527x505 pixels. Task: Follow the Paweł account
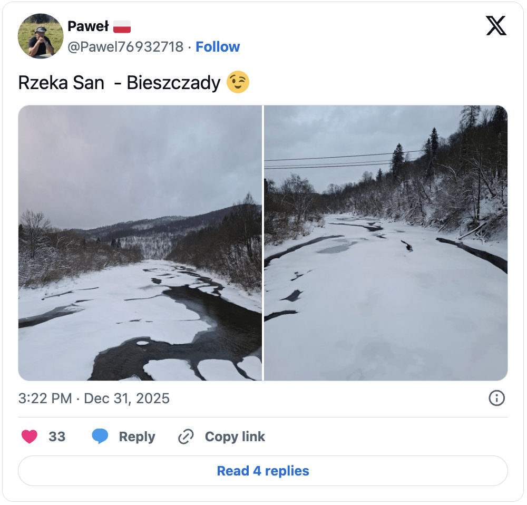point(218,47)
